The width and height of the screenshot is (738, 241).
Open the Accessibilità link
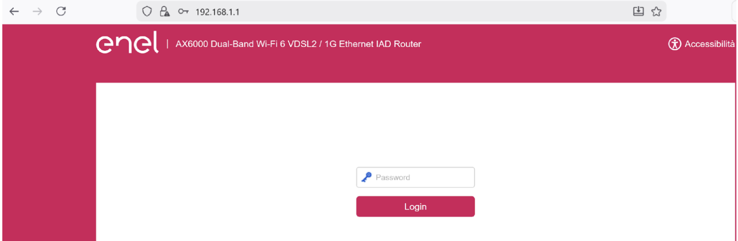pos(709,44)
